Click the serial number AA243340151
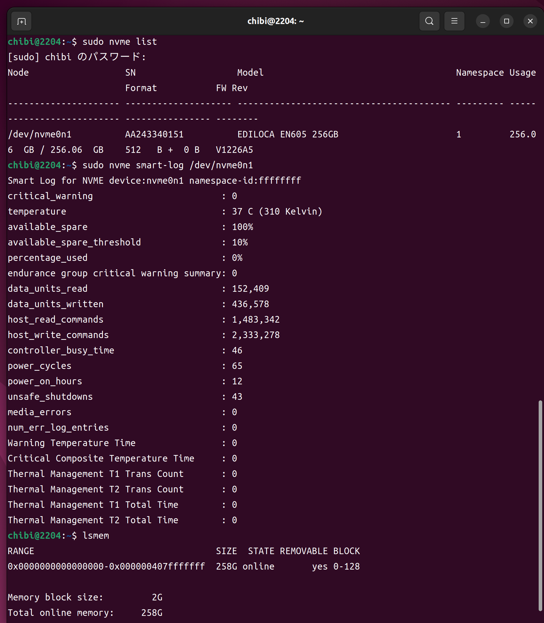 click(x=154, y=134)
